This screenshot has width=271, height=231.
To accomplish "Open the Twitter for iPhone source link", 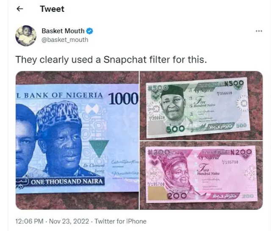I will [120, 221].
